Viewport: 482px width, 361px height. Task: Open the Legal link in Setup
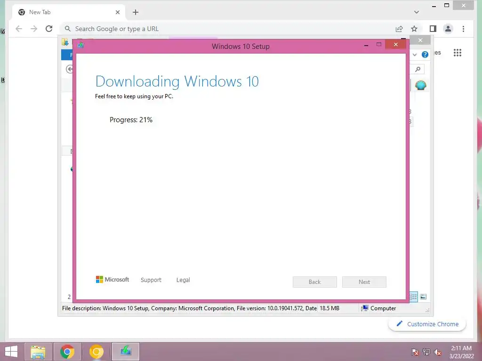(183, 280)
